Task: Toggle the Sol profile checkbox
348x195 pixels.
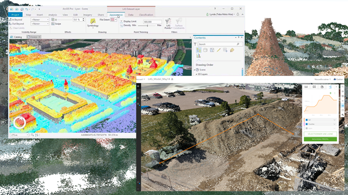Action: point(307,120)
